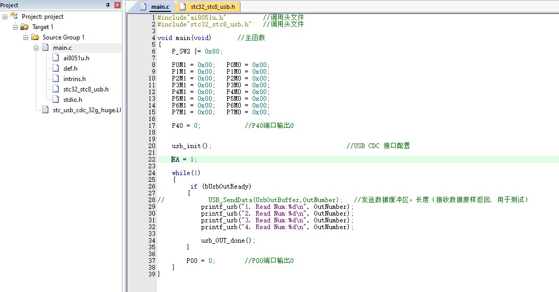
Task: Collapse the main.c file node
Action: tap(36, 48)
